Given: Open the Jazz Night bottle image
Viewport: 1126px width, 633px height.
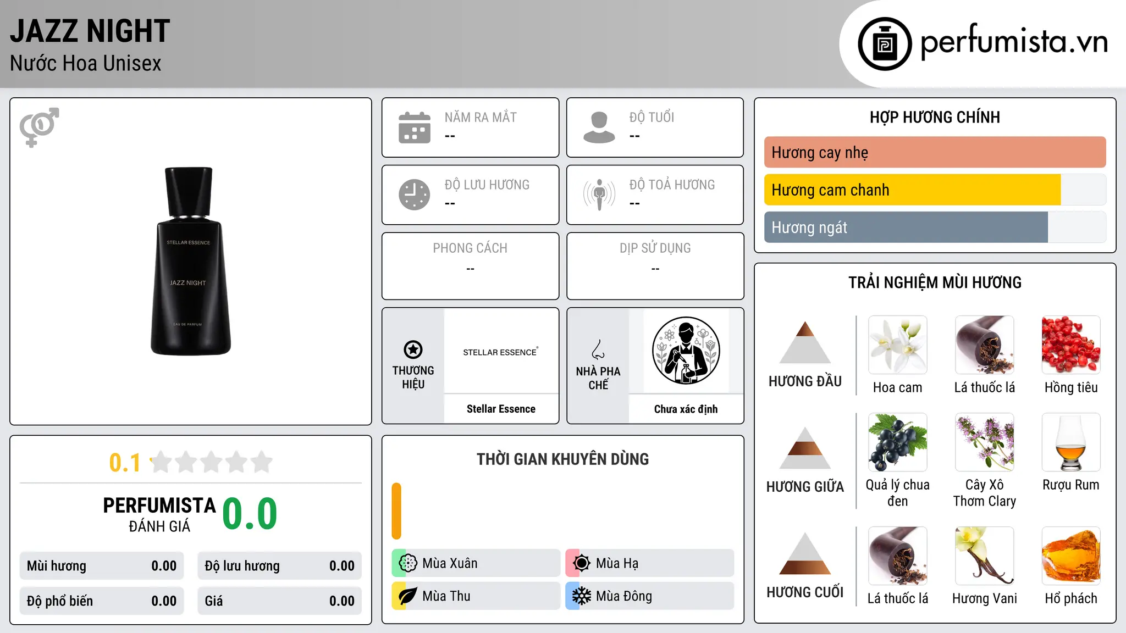Looking at the screenshot, I should point(190,261).
